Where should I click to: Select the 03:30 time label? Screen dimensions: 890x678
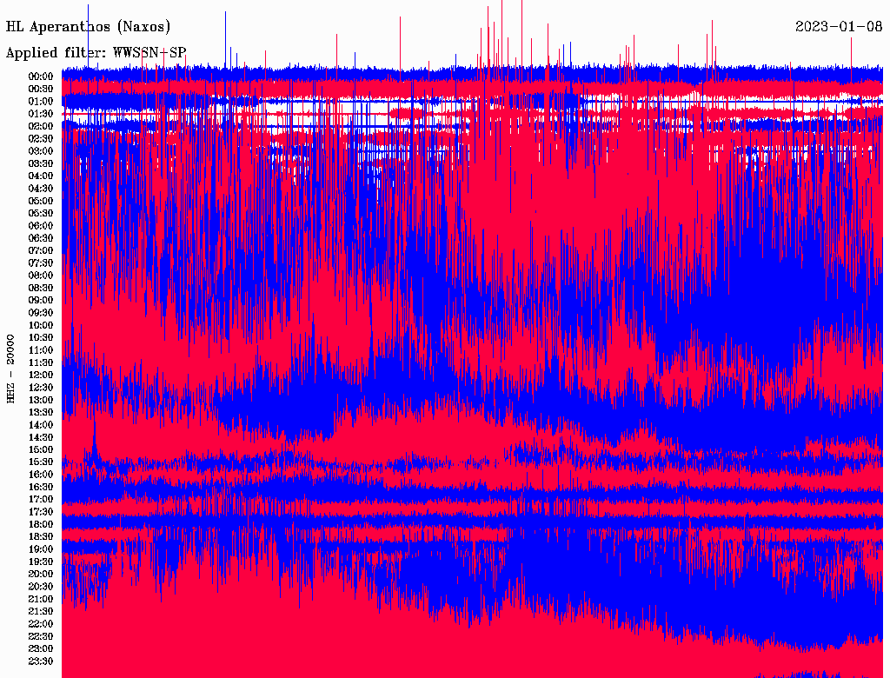click(x=41, y=163)
